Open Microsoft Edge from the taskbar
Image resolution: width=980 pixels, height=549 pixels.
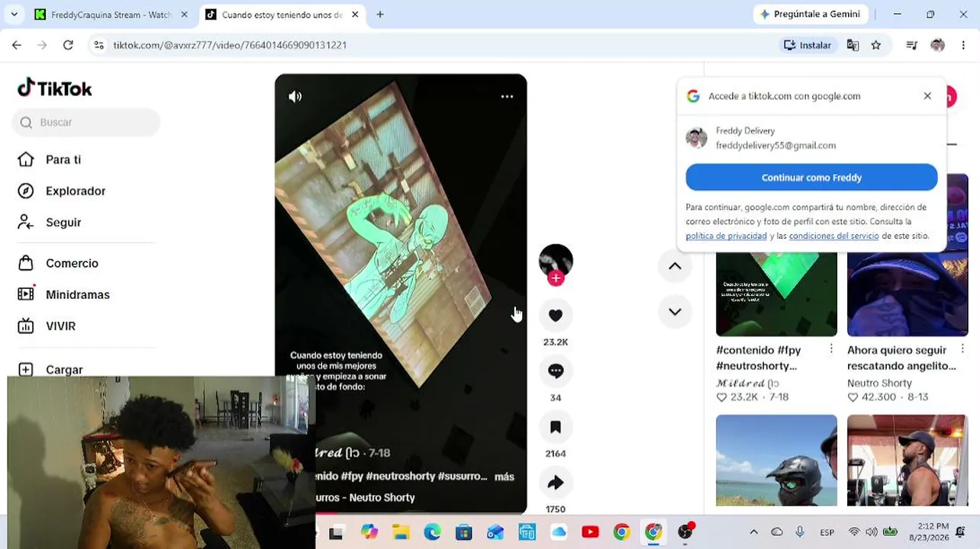click(432, 532)
